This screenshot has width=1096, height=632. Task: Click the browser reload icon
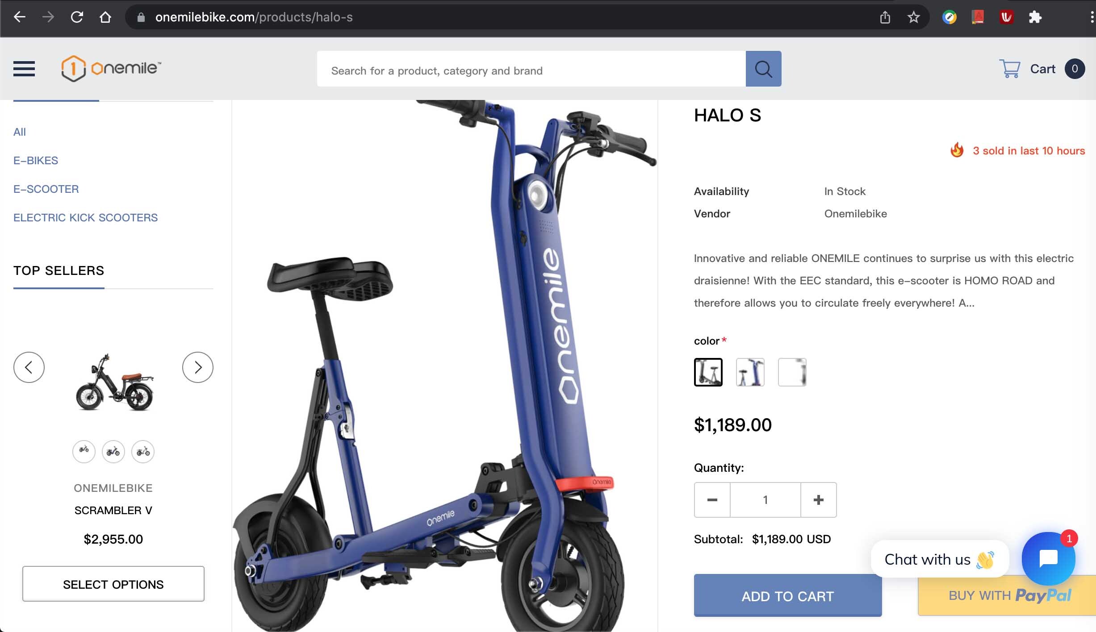[77, 17]
